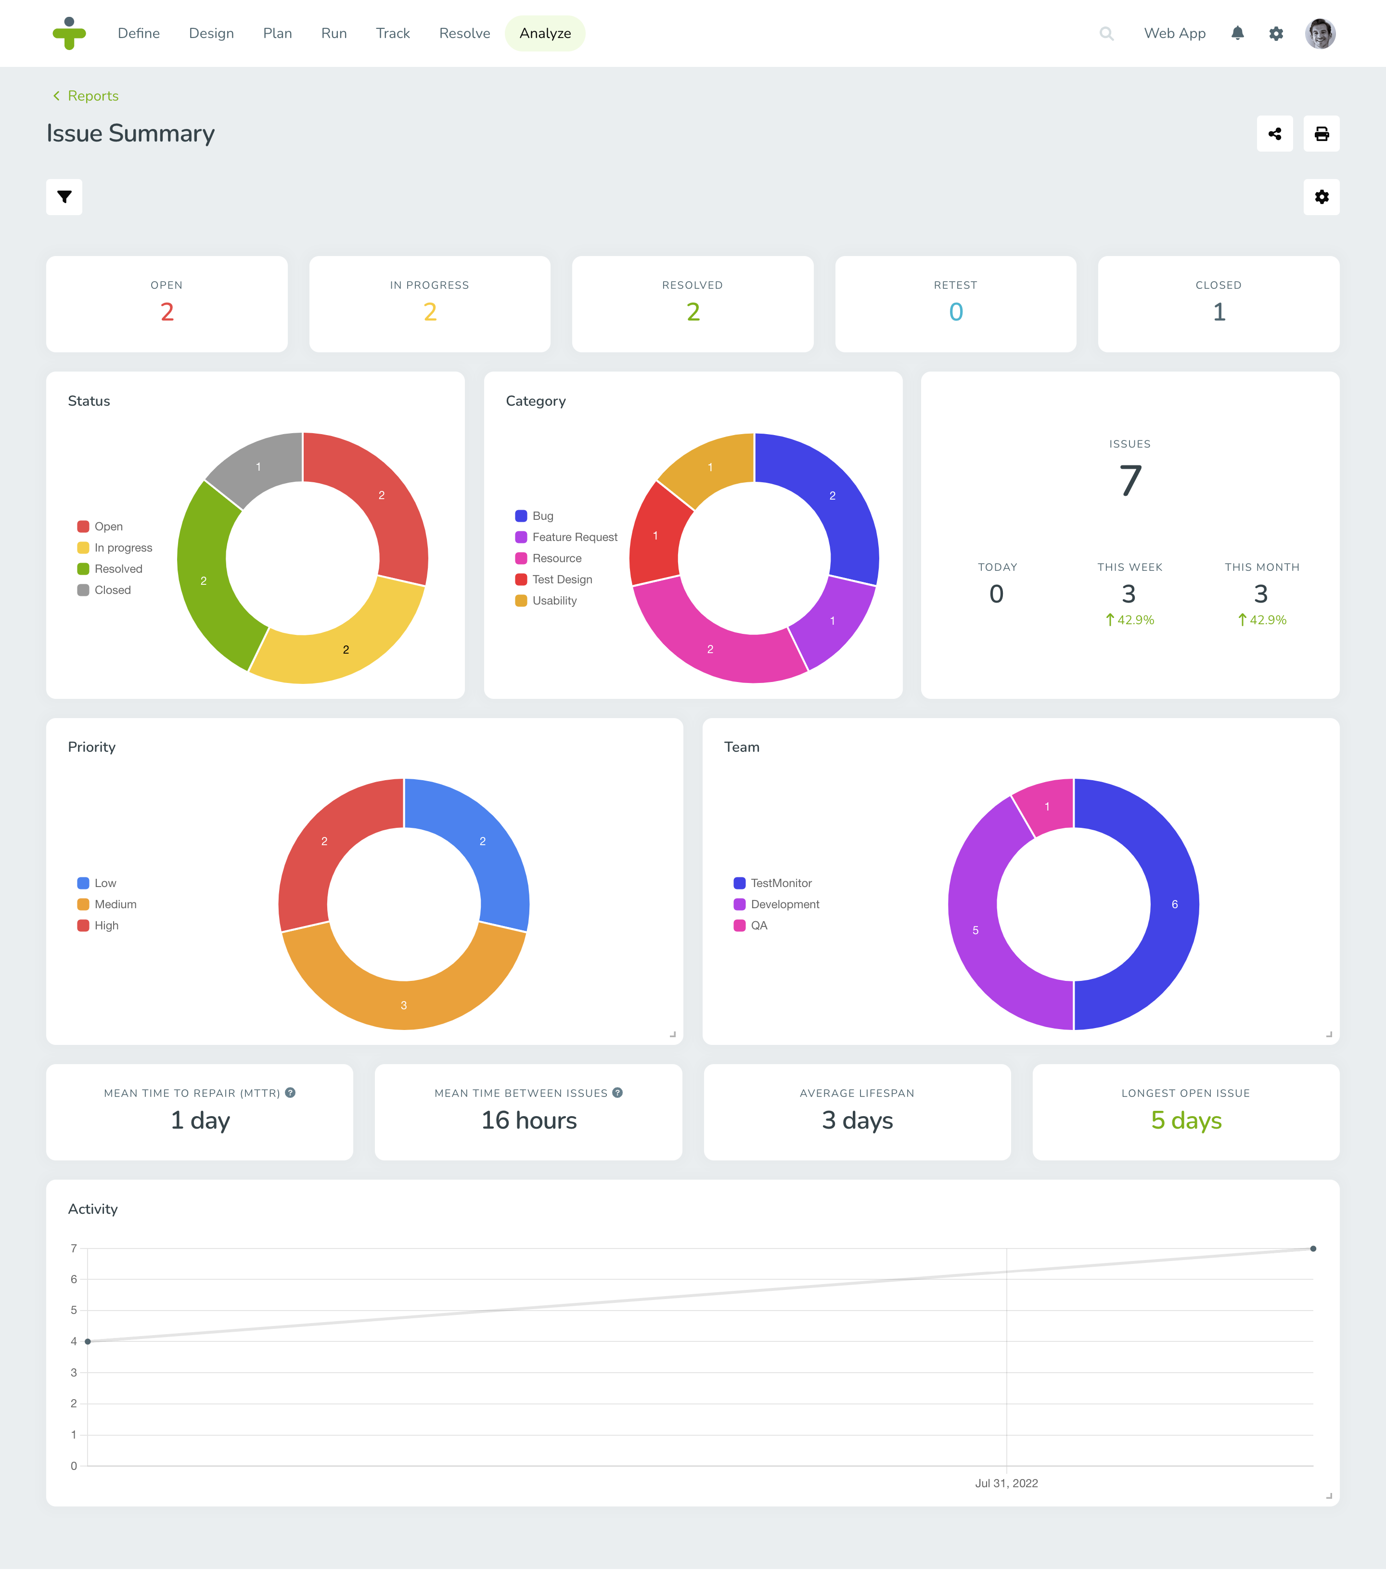1386x1570 pixels.
Task: Toggle Open legend in Status chart
Action: pos(100,526)
